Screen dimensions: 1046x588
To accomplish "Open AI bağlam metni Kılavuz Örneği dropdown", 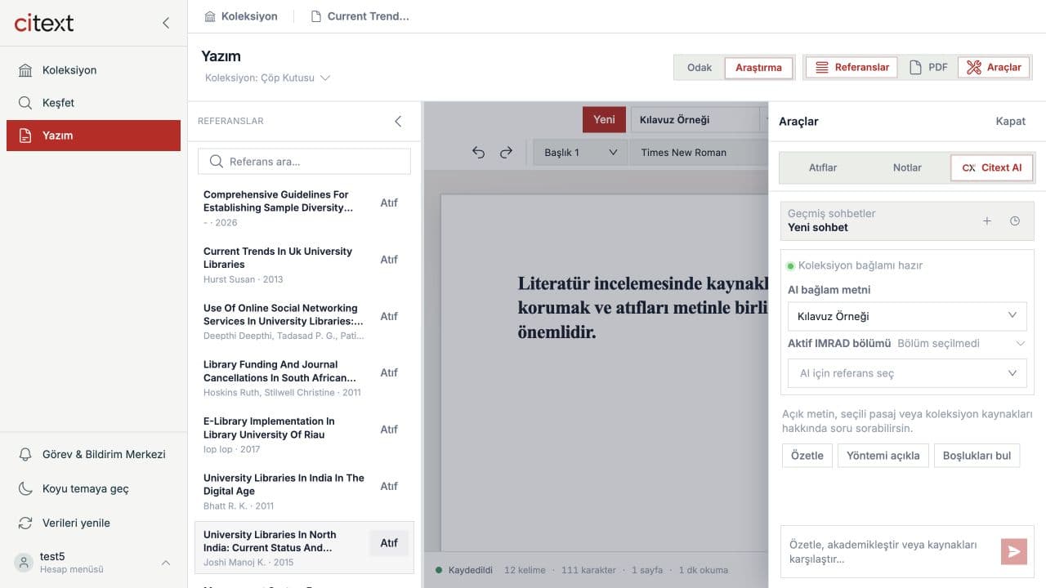I will click(x=907, y=316).
